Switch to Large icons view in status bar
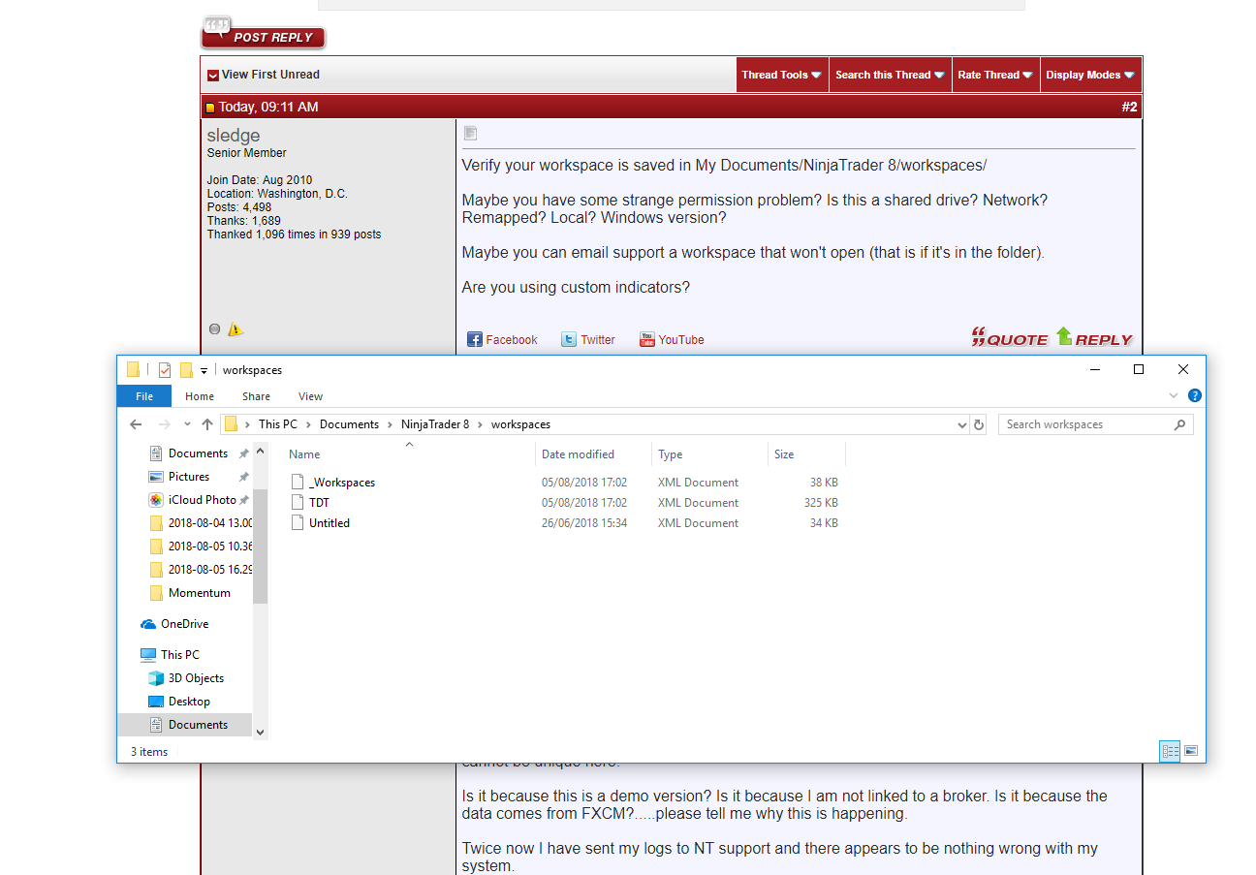 coord(1191,751)
